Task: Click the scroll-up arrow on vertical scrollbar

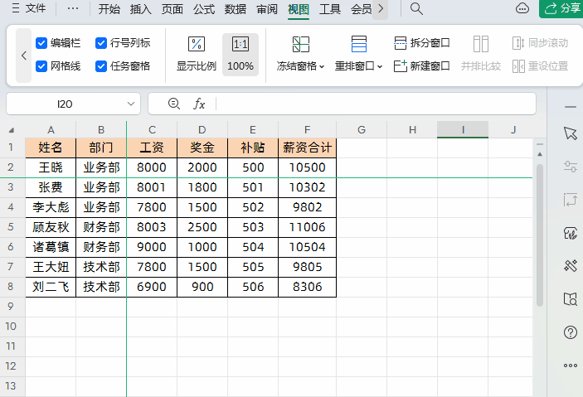Action: 540,154
